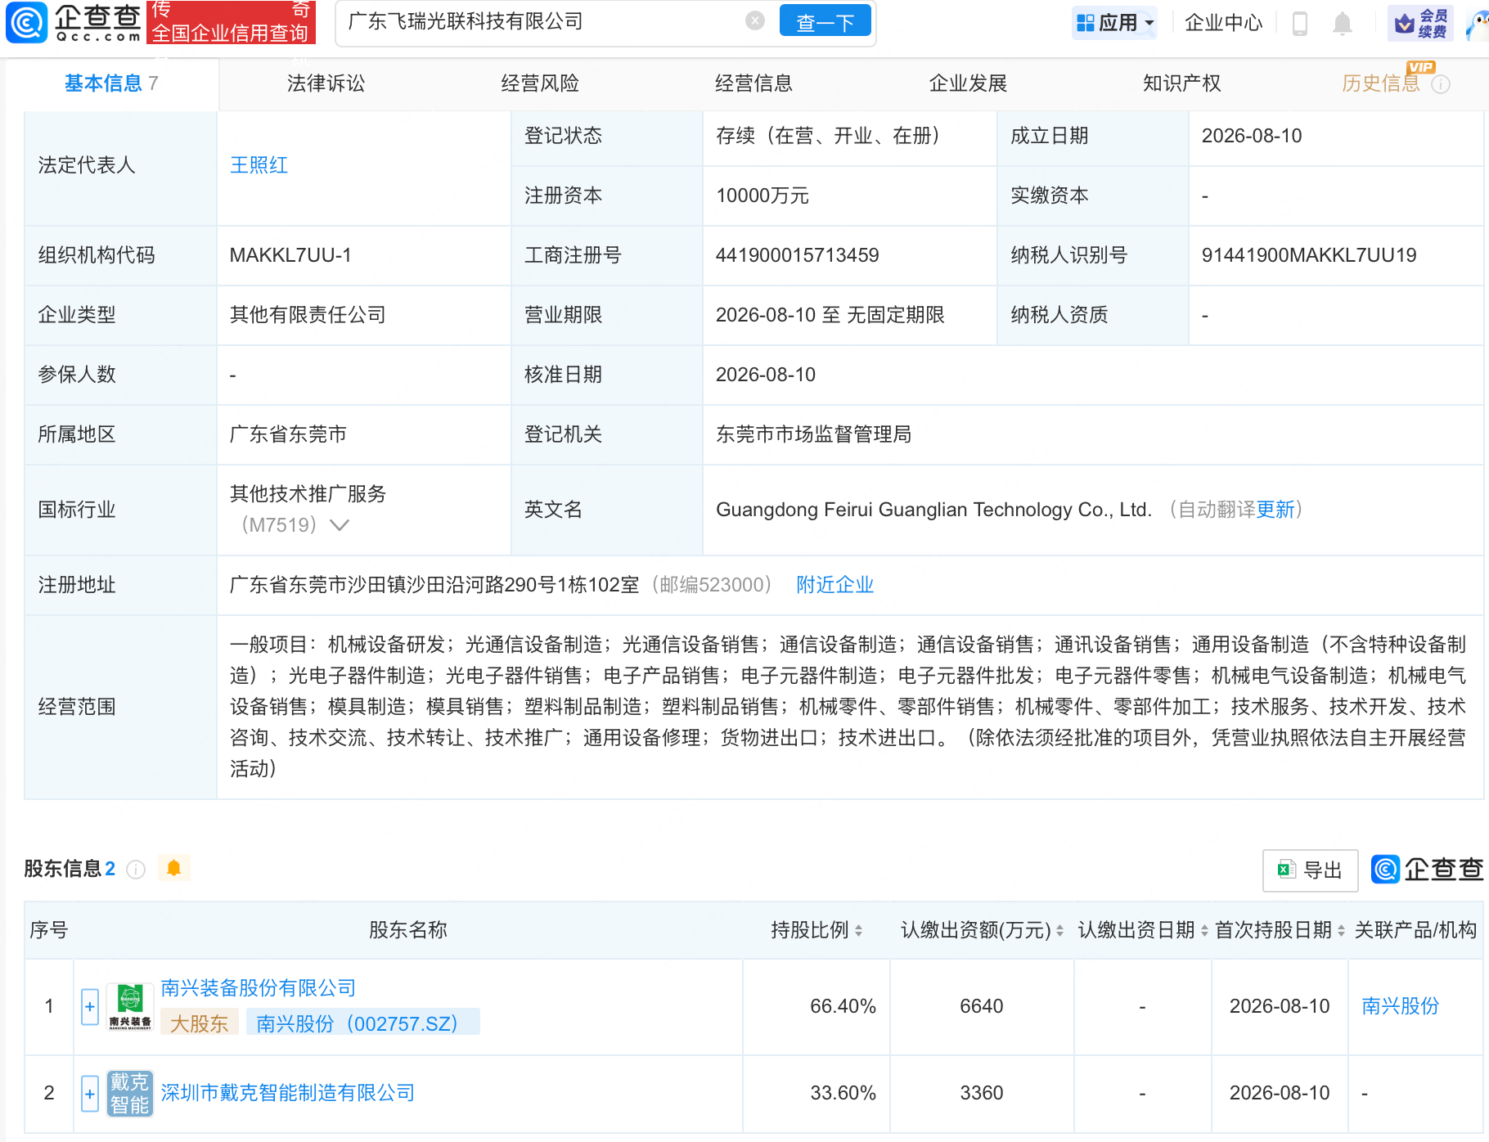Viewport: 1489px width, 1142px height.
Task: Open notifications bell in header
Action: pos(1342,23)
